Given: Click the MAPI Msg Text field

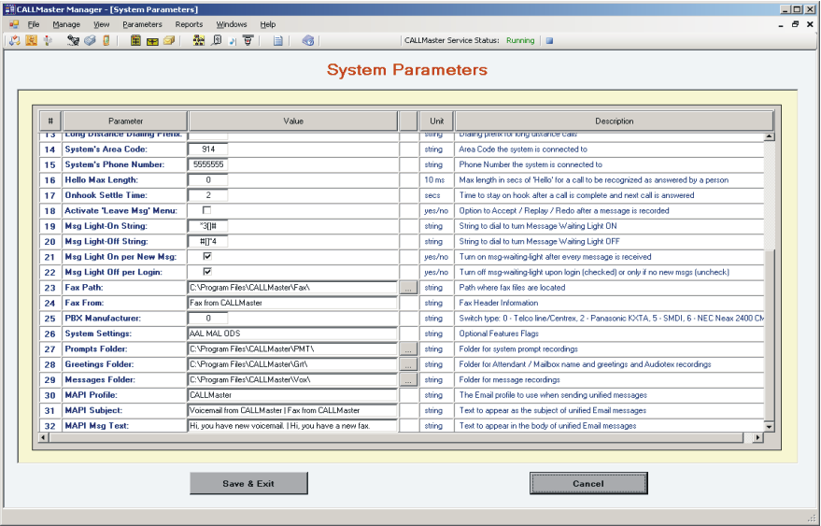Looking at the screenshot, I should point(292,426).
